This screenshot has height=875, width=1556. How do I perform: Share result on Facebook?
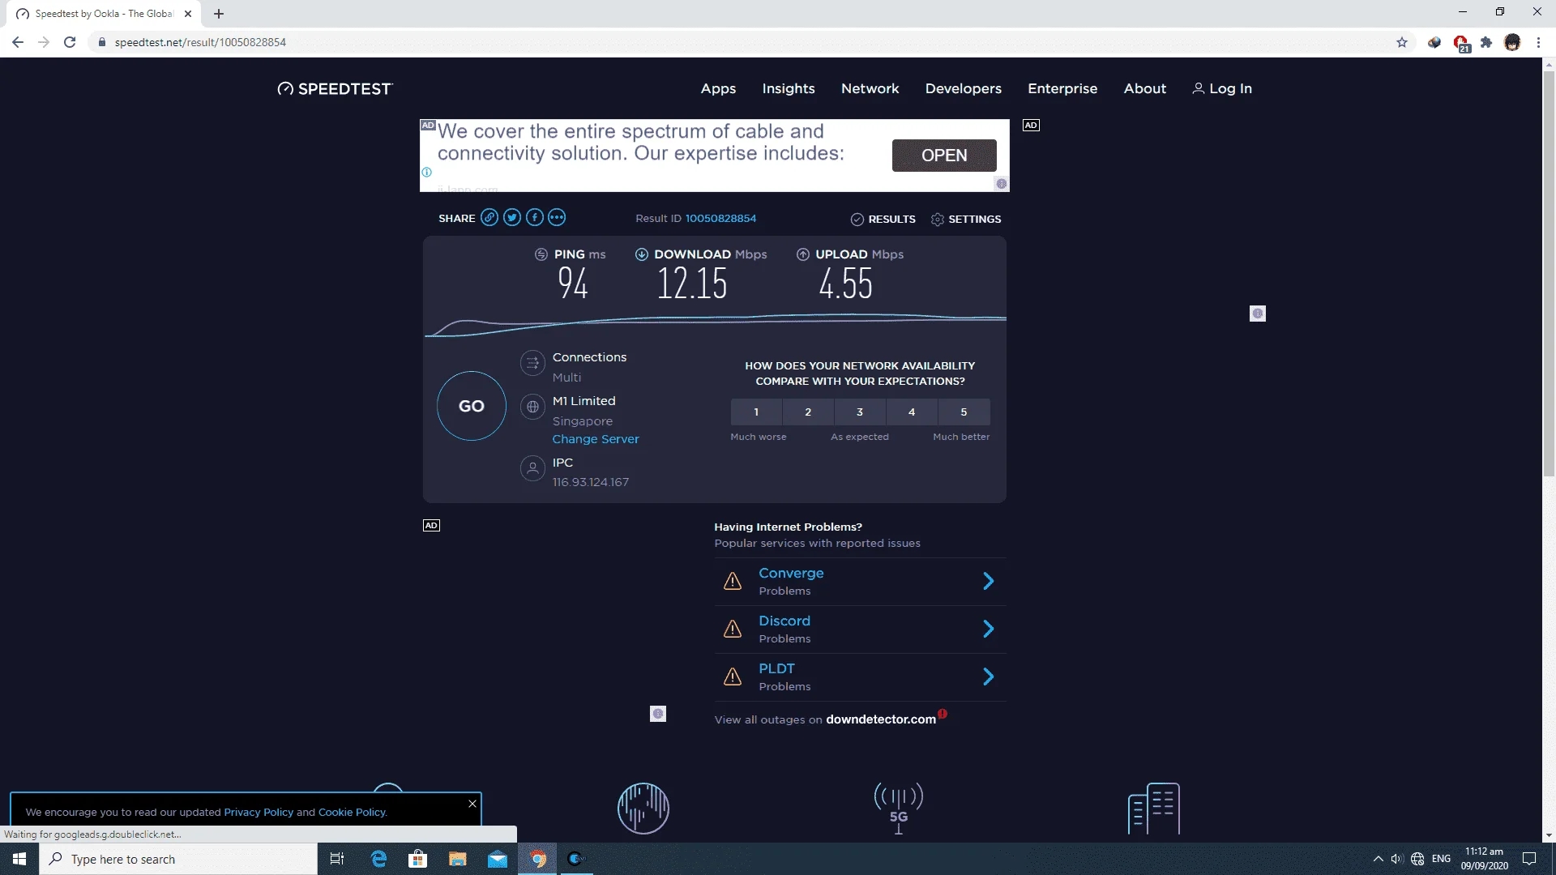coord(535,217)
